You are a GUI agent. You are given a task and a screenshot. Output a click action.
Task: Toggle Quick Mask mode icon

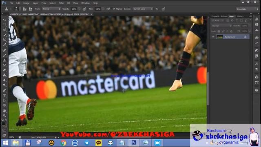[x=4, y=130]
